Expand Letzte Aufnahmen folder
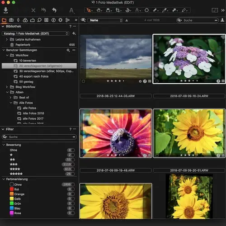 7,39
